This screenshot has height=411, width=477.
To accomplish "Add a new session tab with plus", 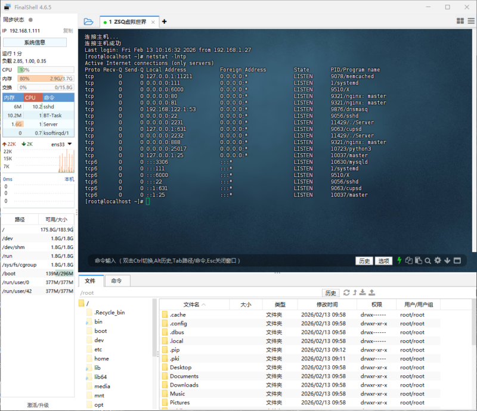I will [x=165, y=21].
